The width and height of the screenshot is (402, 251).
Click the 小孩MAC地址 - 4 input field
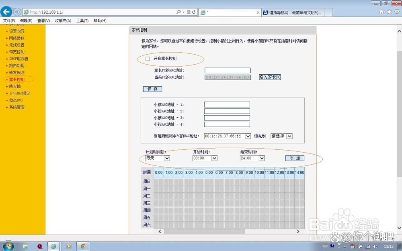[227, 124]
